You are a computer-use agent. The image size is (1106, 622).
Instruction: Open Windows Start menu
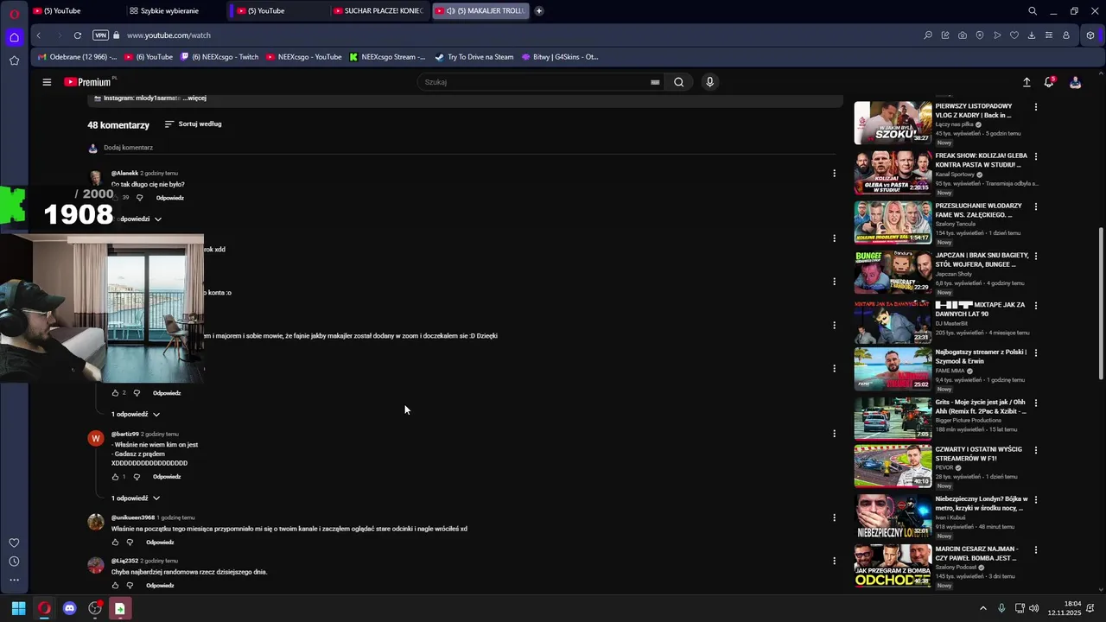click(x=18, y=608)
